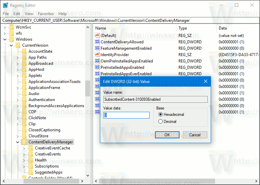This screenshot has width=260, height=185.
Task: Open the View menu
Action: pyautogui.click(x=29, y=14)
